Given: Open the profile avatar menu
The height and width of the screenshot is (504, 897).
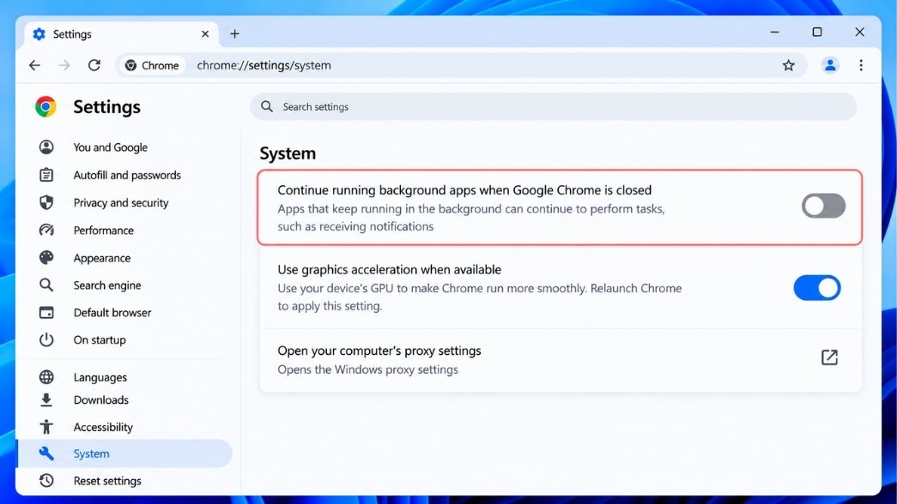Looking at the screenshot, I should coord(830,65).
